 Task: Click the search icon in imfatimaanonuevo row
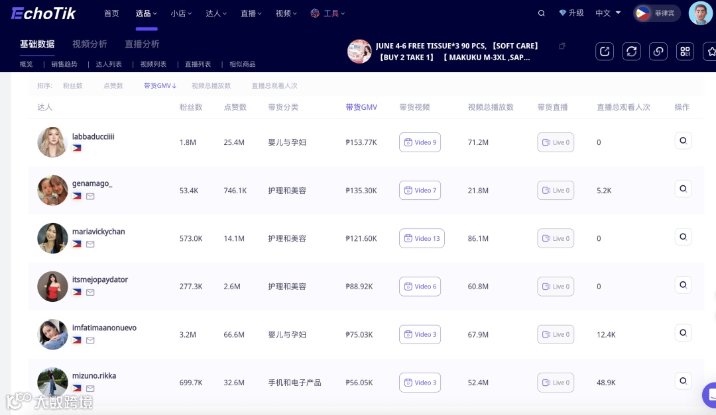(x=683, y=333)
